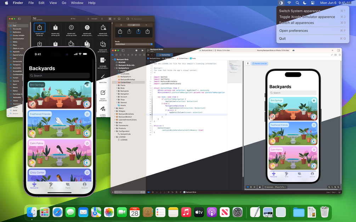
Task: Switch SF Symbols to list view
Action: tap(114, 19)
